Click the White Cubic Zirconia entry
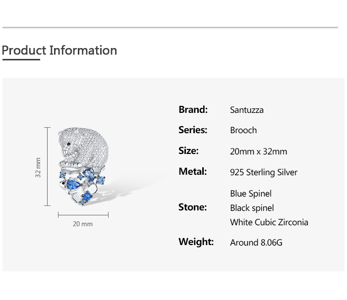 pyautogui.click(x=269, y=222)
